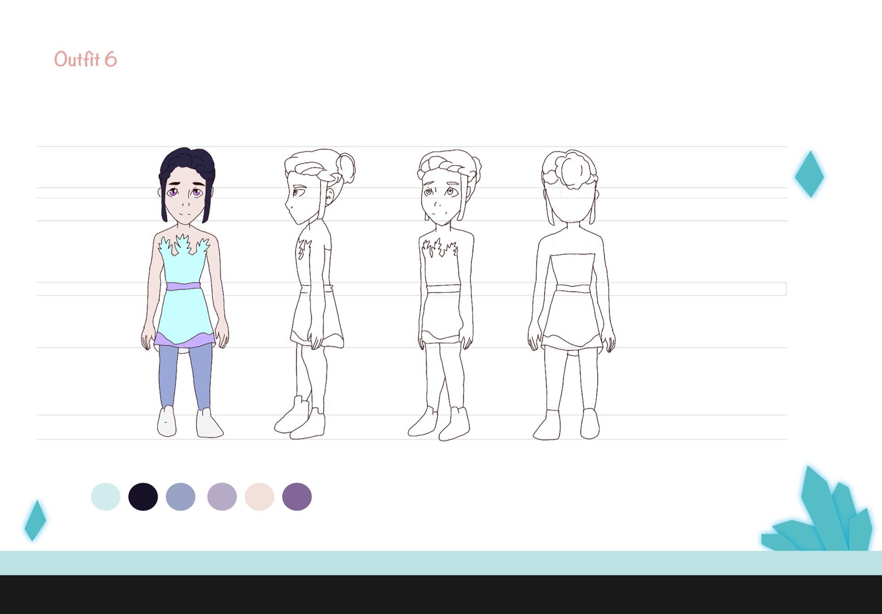Click the "Outfit 6" title text
The image size is (882, 614).
point(85,60)
